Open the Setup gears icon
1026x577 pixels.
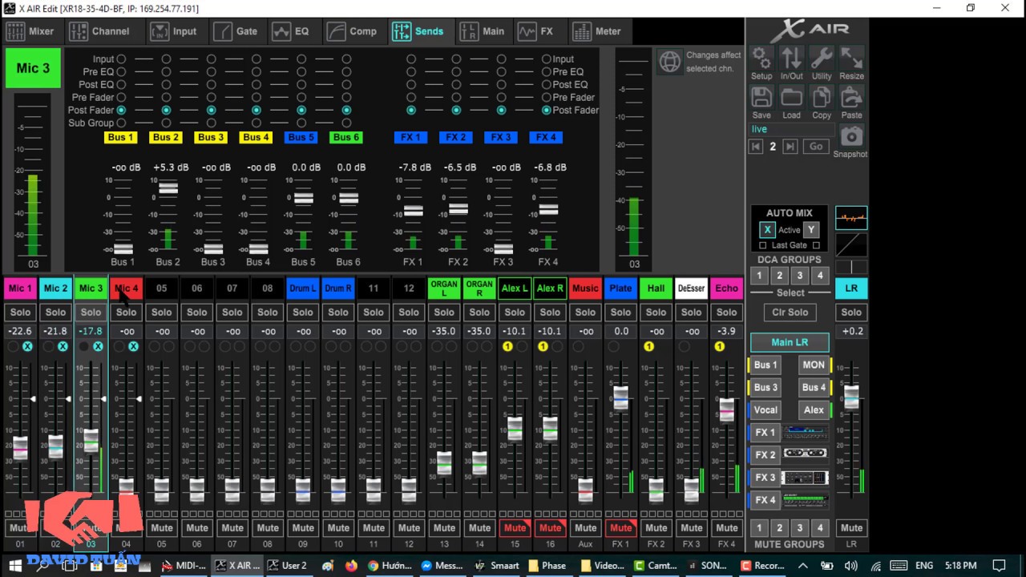point(761,59)
